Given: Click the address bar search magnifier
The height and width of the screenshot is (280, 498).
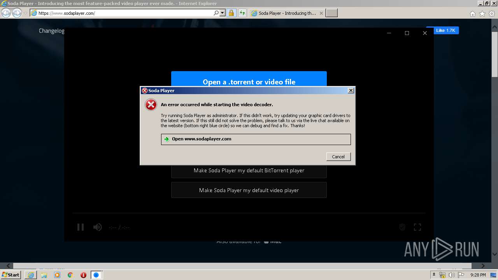Looking at the screenshot, I should 216,13.
